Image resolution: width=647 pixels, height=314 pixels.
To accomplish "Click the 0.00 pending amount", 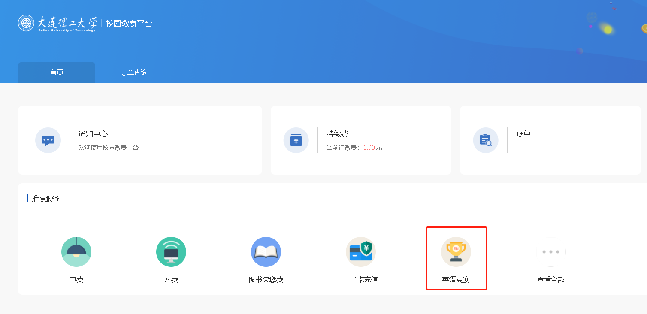I will pos(369,148).
